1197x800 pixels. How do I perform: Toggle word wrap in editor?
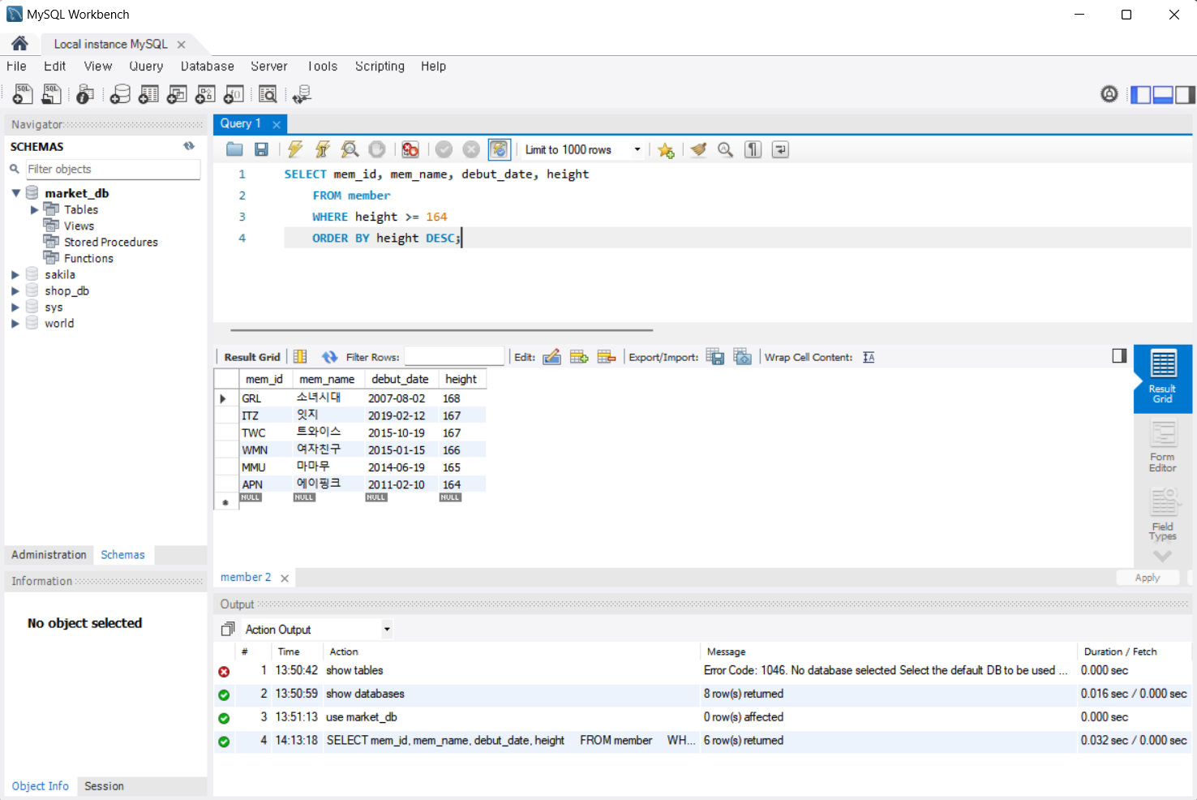point(780,149)
